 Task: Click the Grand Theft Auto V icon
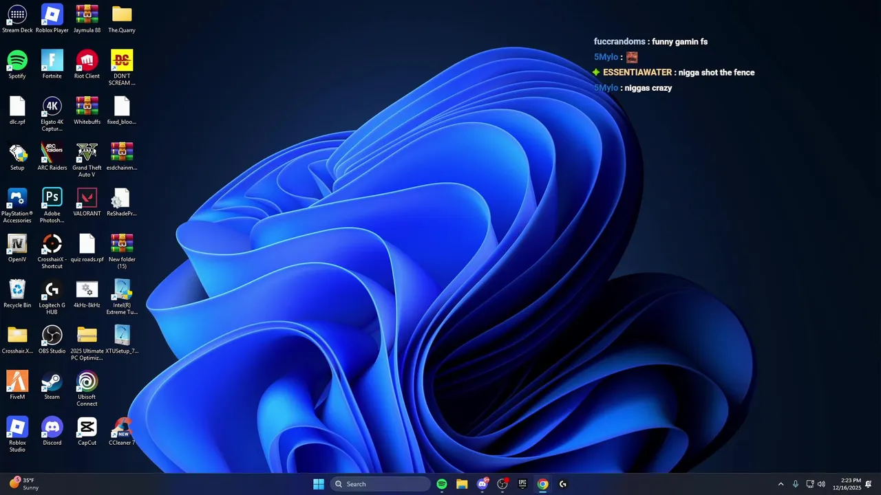(x=87, y=160)
